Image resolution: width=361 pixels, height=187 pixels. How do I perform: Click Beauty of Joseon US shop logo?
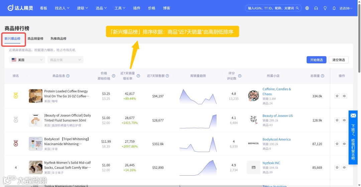click(x=253, y=120)
